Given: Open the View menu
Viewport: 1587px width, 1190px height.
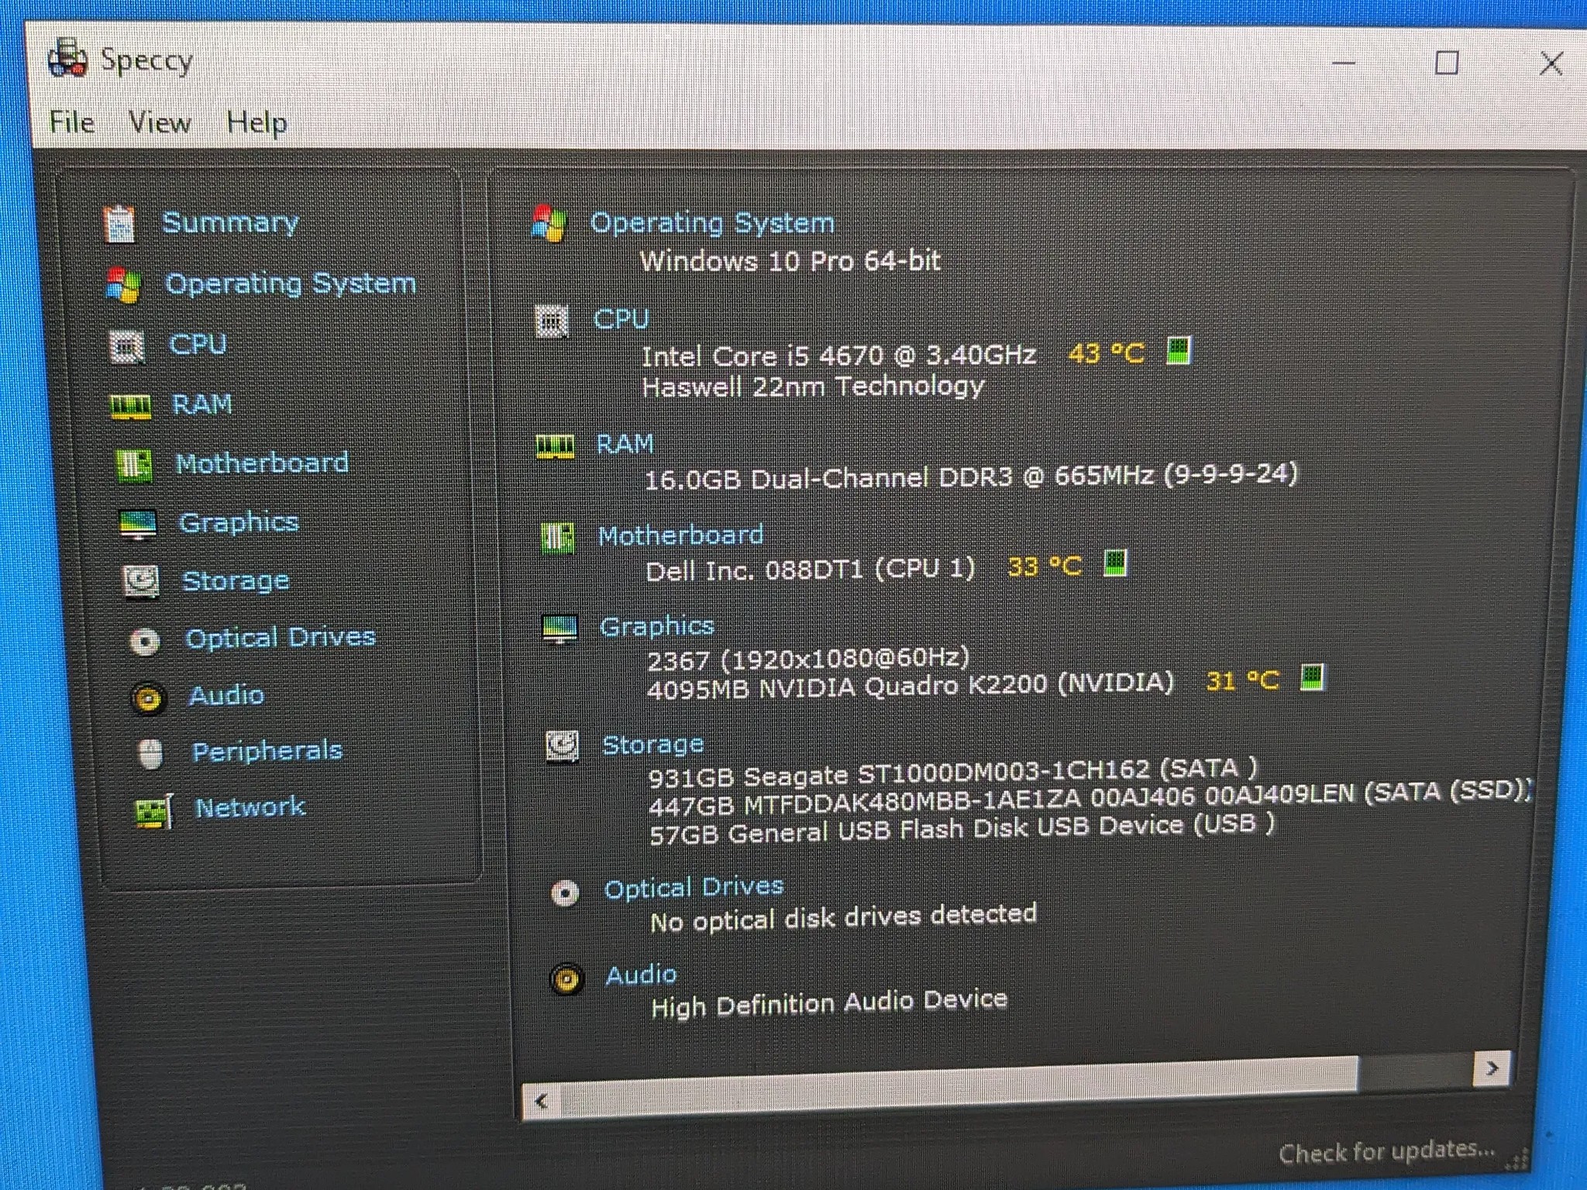Looking at the screenshot, I should (x=160, y=122).
